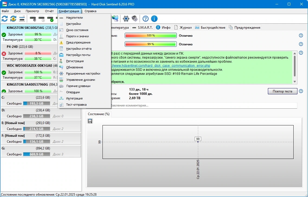Viewport: 308px width, 197px height.
Task: Click the help icon beside 99 % Отлично
Action: coord(301,44)
